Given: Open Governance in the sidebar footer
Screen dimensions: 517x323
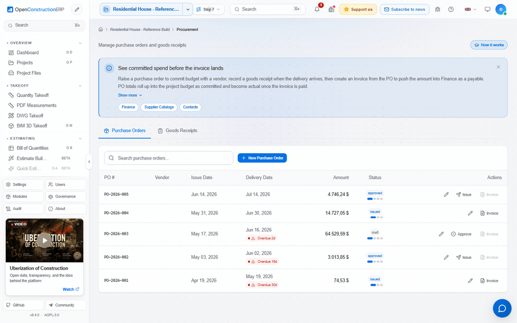Looking at the screenshot, I should click(x=66, y=197).
